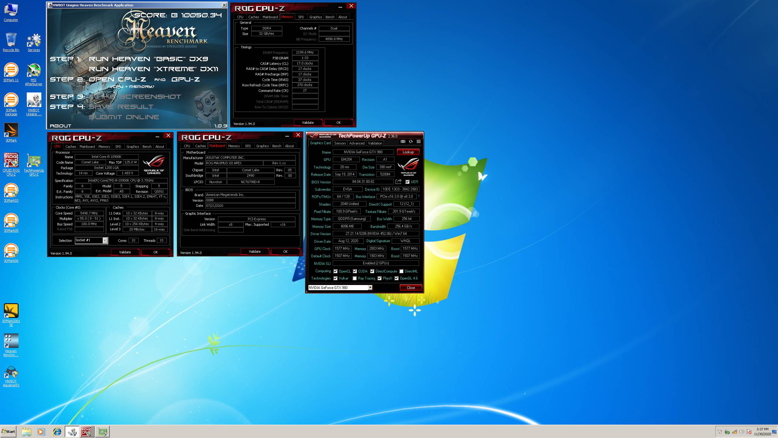Image resolution: width=778 pixels, height=438 pixels.
Task: Click the DRAM Frequency value 2199.6 MHz
Action: tap(305, 52)
